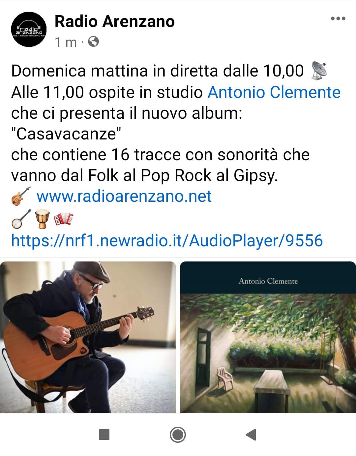This screenshot has width=356, height=456.
Task: Tap the Android recent apps square button
Action: click(104, 435)
